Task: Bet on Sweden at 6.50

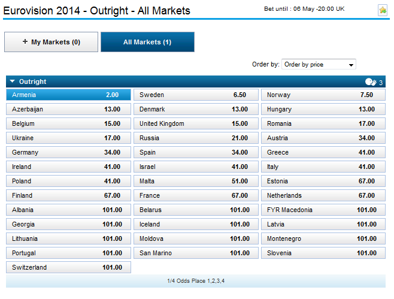Action: click(195, 95)
